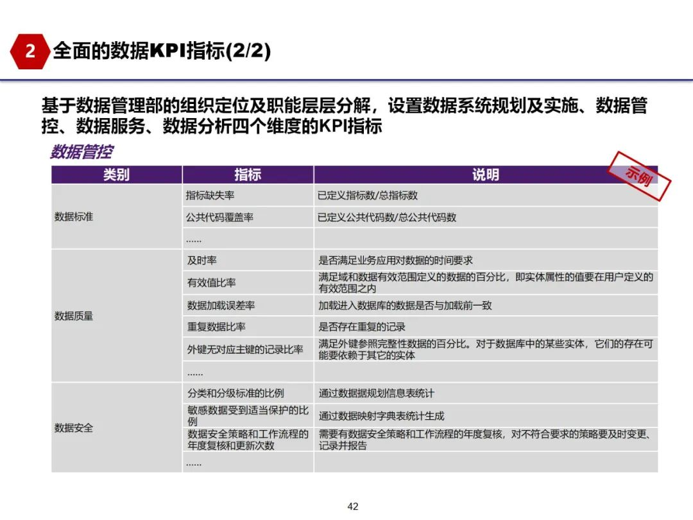This screenshot has height=520, width=693.
Task: Click the description starting 满足外键参照完整性
Action: [x=486, y=349]
